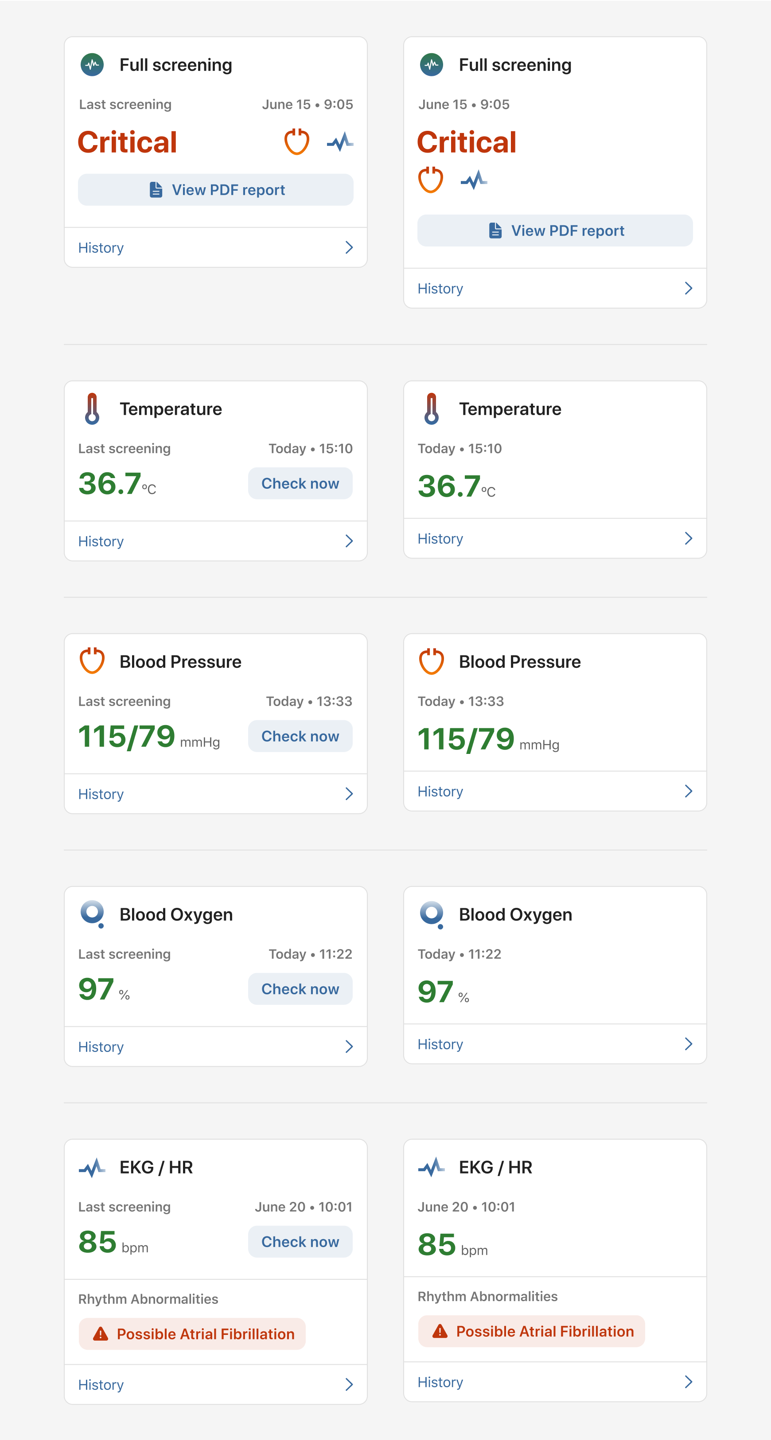Viewport: 771px width, 1440px height.
Task: Open History chevron on the left Temperature card
Action: point(349,541)
